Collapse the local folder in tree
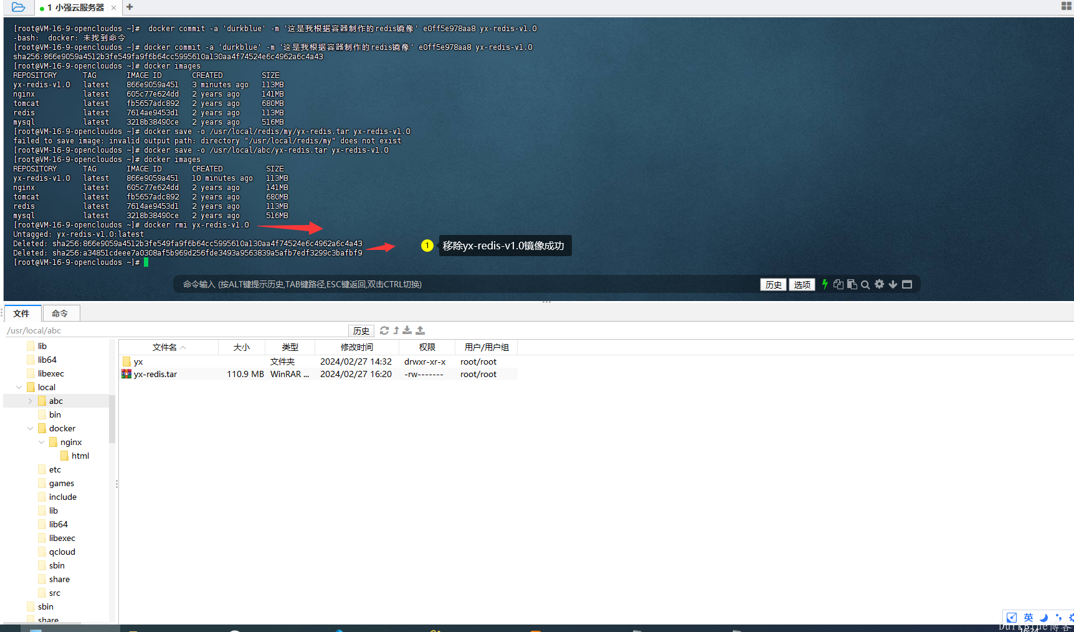The width and height of the screenshot is (1074, 632). [19, 387]
